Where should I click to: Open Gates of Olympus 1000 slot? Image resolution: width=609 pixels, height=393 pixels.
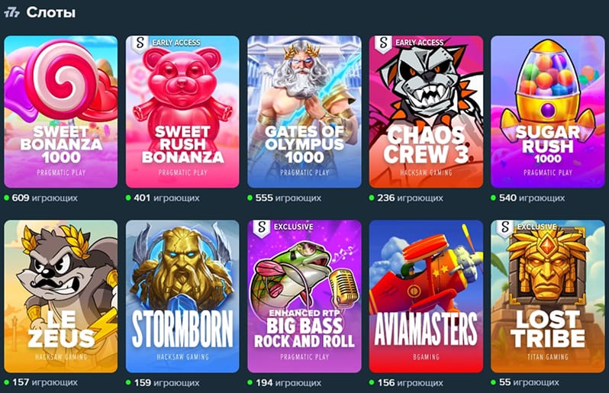pos(304,112)
